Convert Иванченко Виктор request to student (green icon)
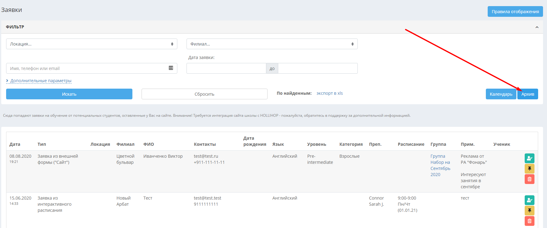The image size is (547, 228). [530, 158]
